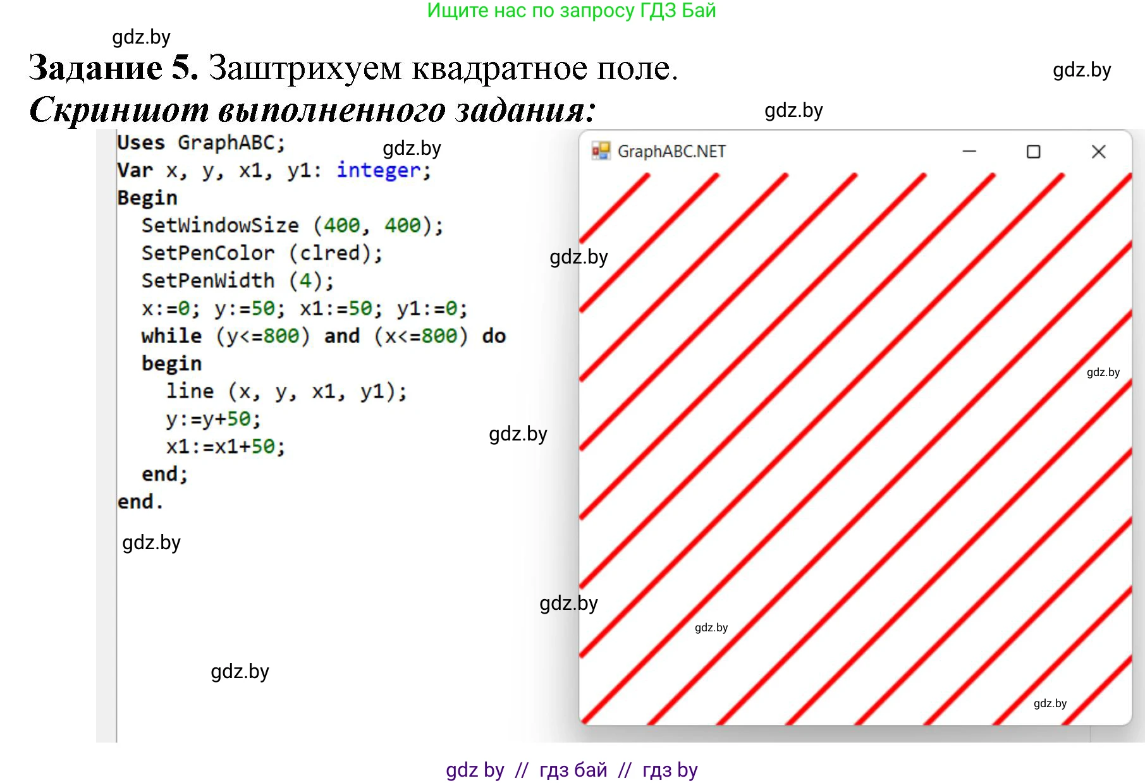Collapse the Var declaration line

point(274,170)
